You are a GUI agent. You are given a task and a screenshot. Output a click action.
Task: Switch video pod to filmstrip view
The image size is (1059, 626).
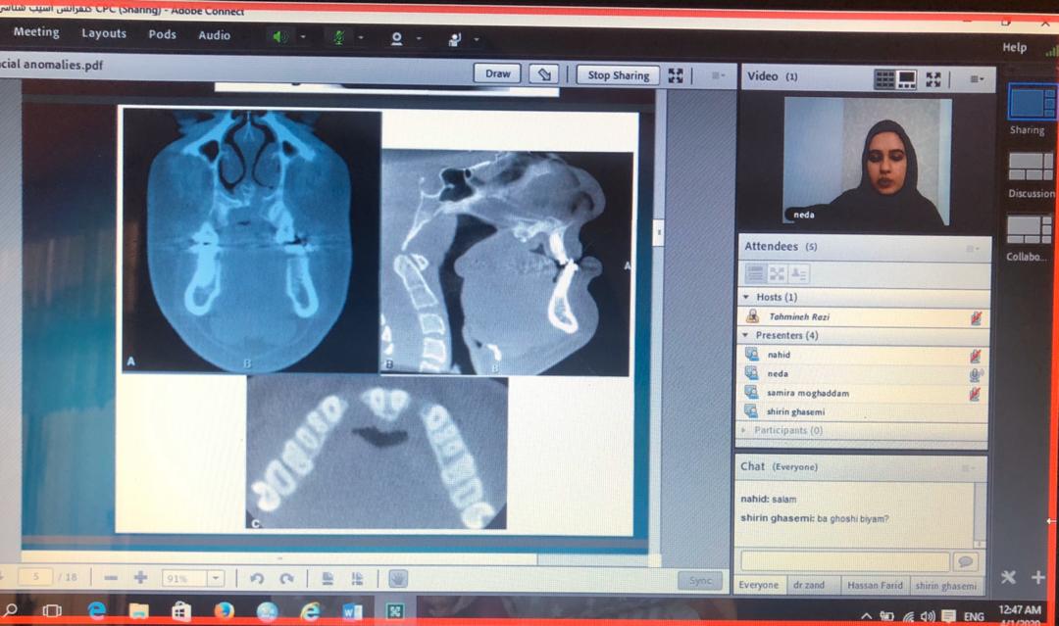(907, 78)
